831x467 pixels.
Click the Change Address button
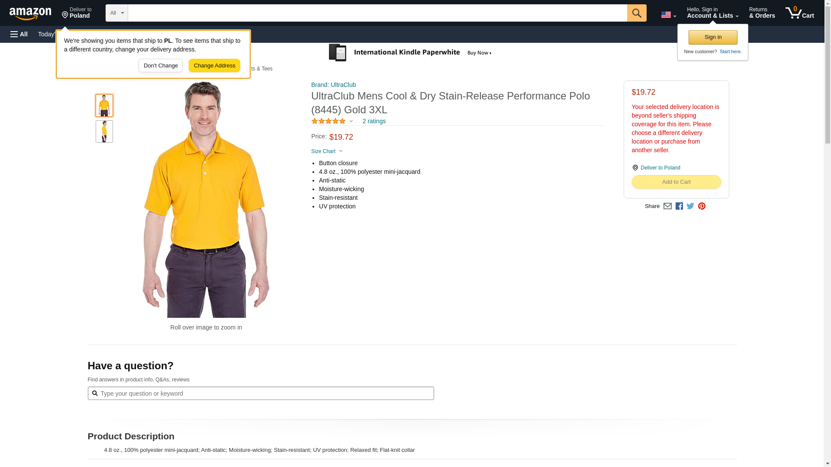(x=214, y=66)
